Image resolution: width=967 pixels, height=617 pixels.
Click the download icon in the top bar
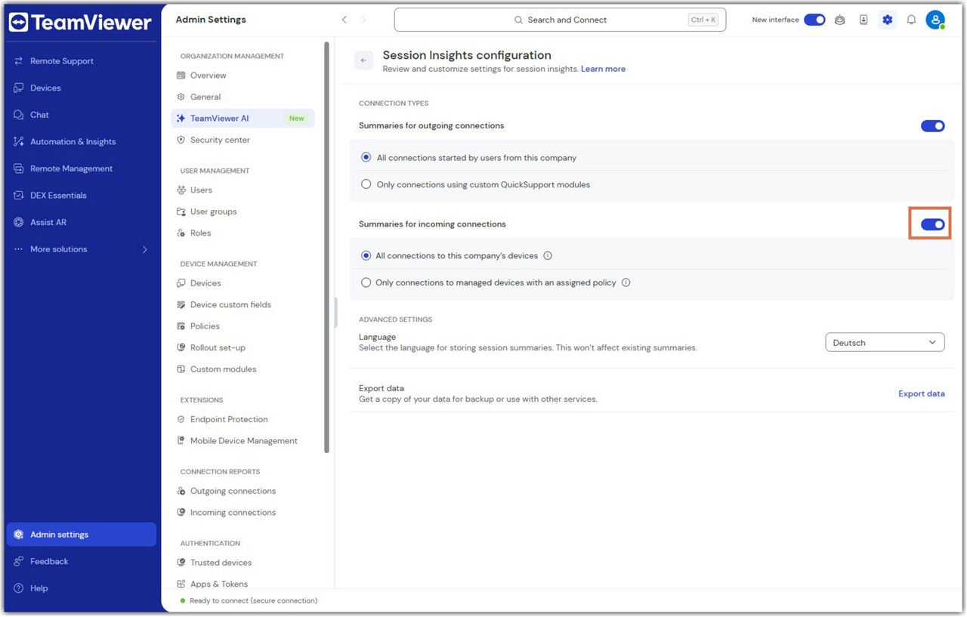tap(864, 20)
